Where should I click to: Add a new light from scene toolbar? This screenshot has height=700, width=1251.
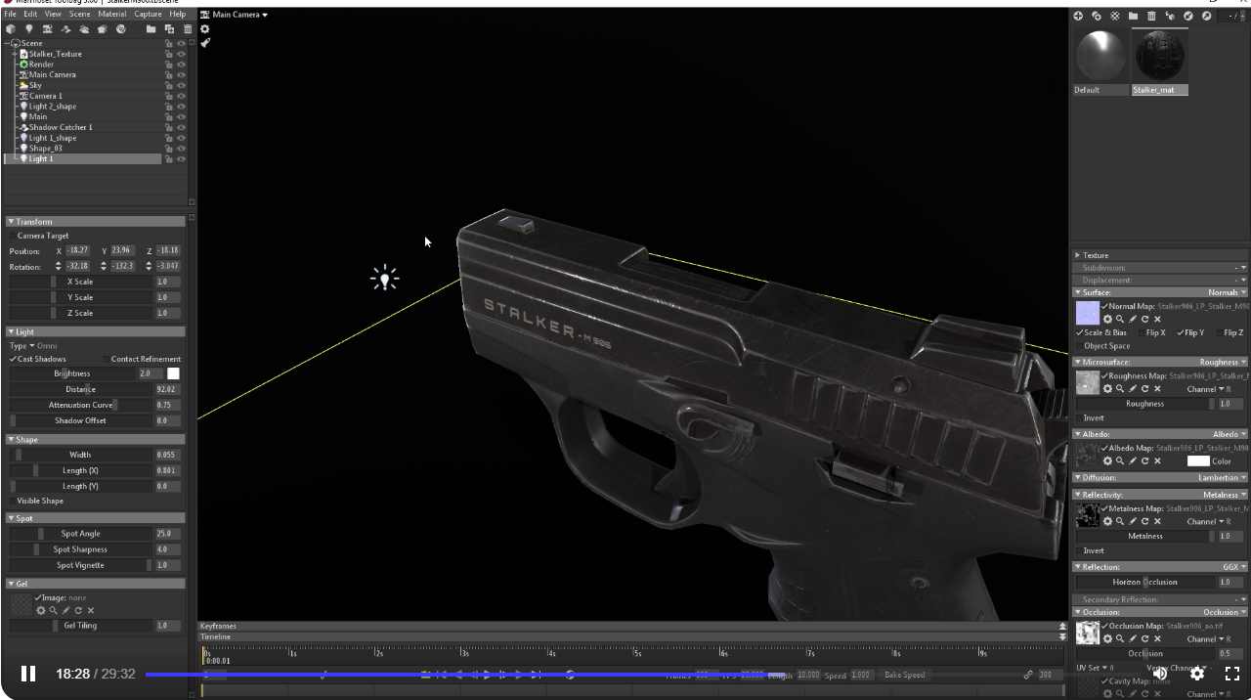coord(28,29)
